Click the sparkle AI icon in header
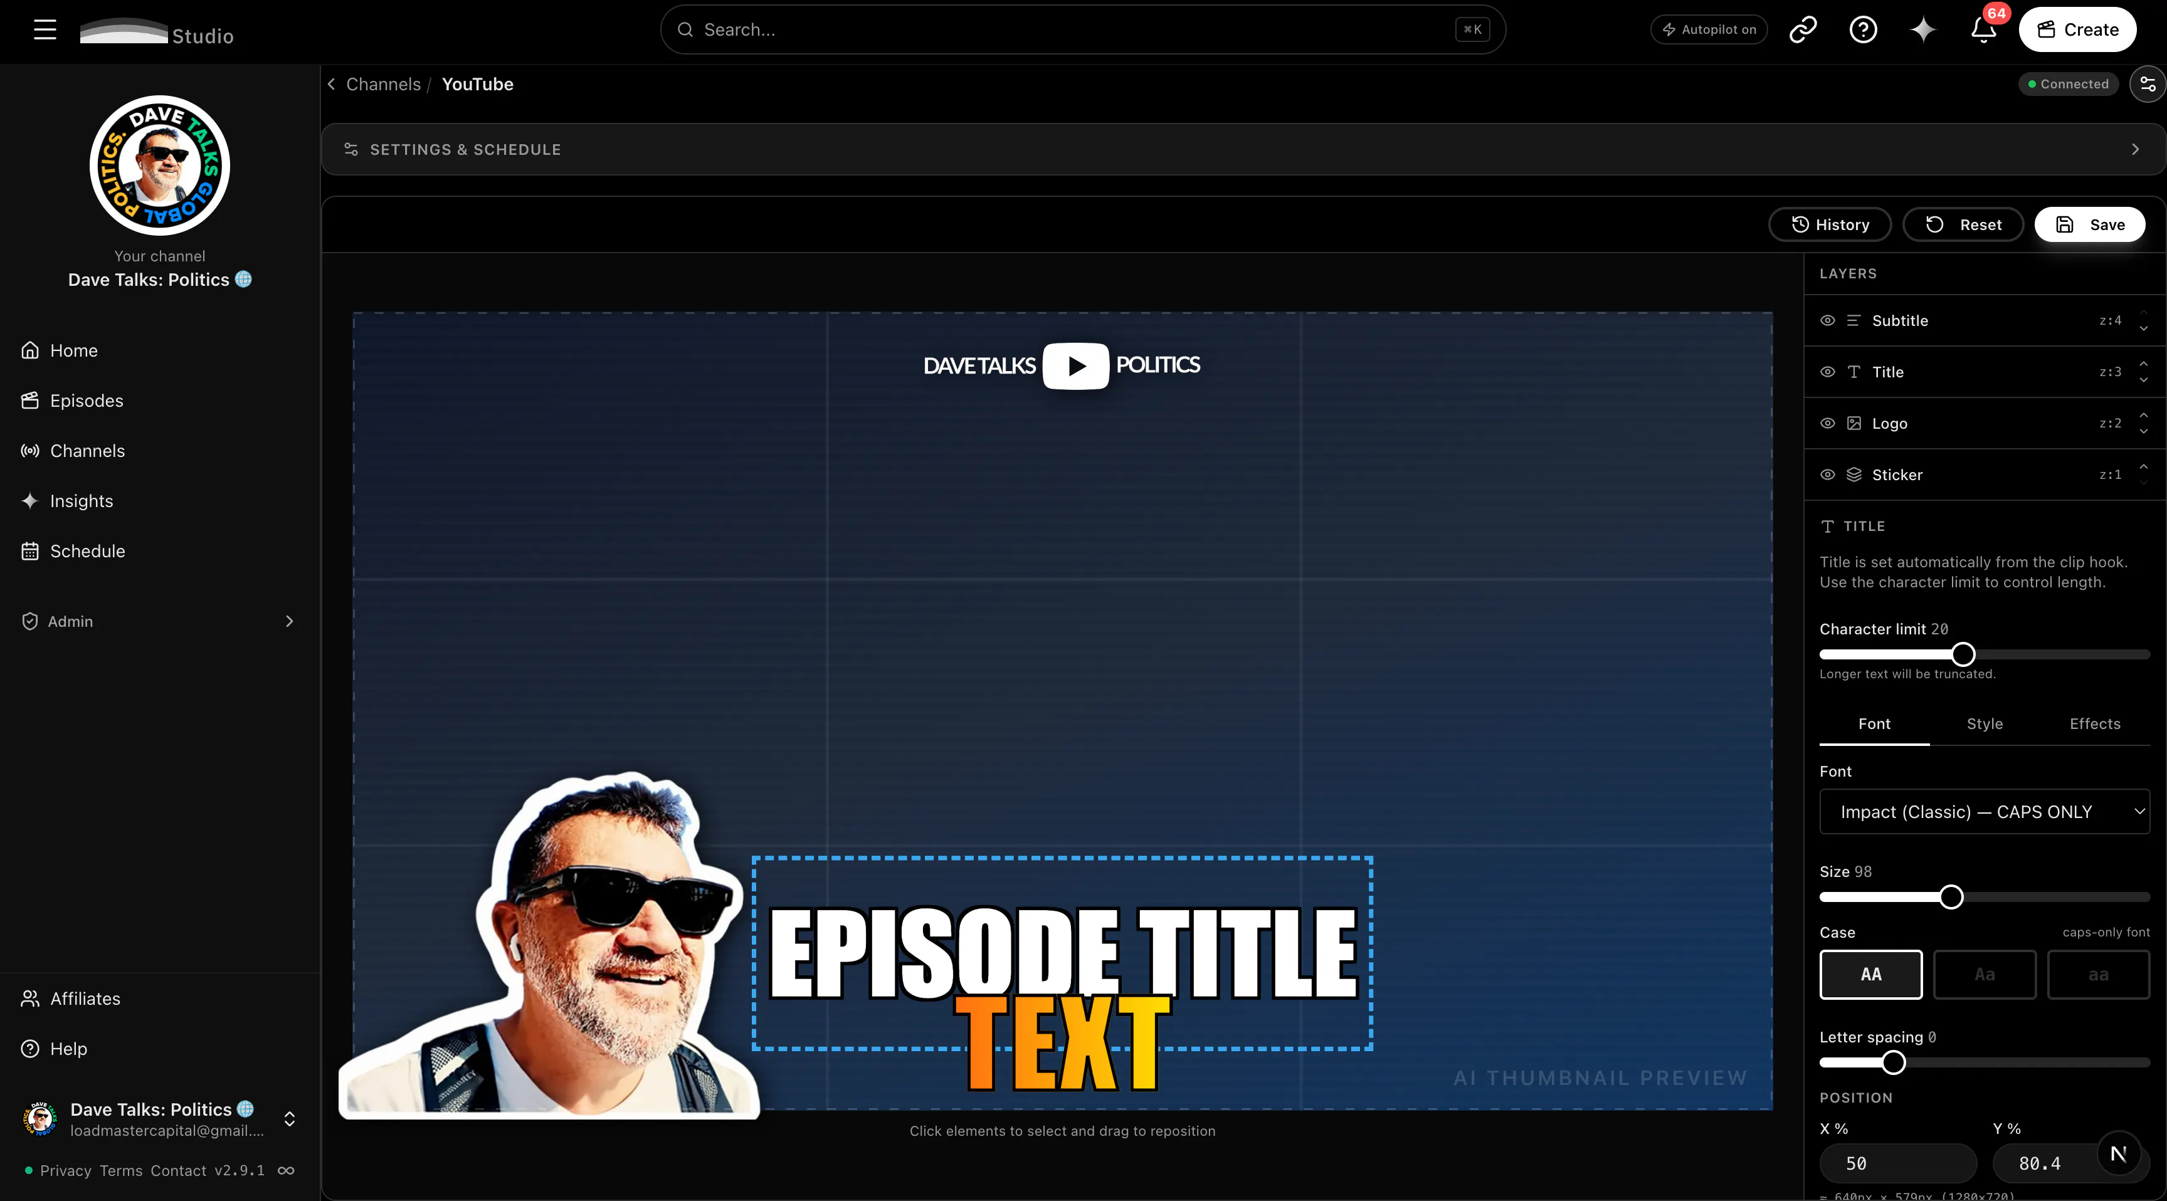This screenshot has width=2167, height=1201. (x=1923, y=29)
